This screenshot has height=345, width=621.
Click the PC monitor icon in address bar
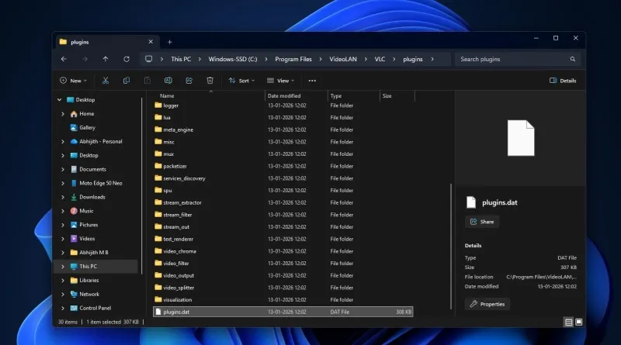[x=148, y=59]
